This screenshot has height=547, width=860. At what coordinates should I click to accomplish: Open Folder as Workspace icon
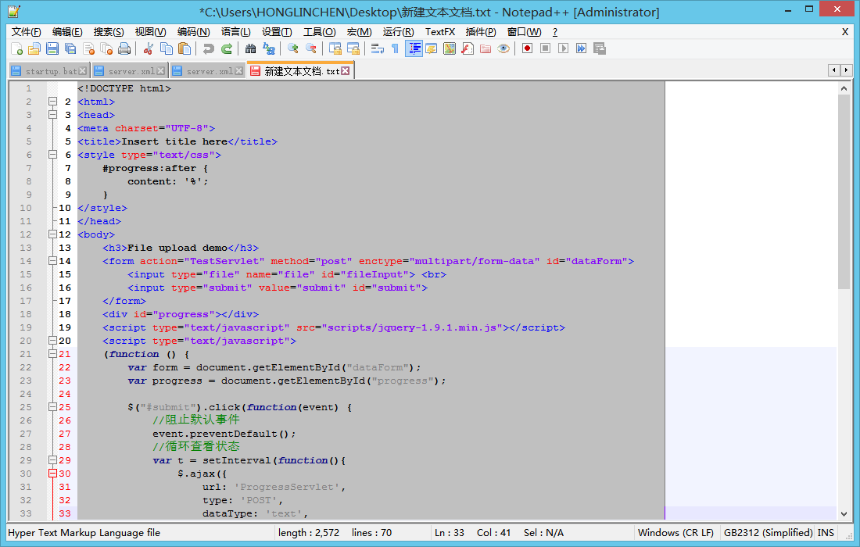click(486, 48)
